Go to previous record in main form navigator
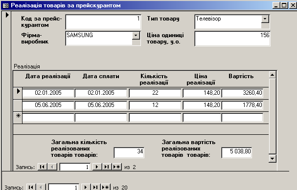This screenshot has height=190, width=297. [41, 188]
